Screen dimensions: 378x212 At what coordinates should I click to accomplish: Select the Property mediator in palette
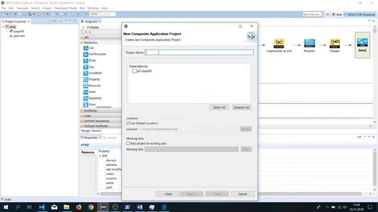(92, 79)
